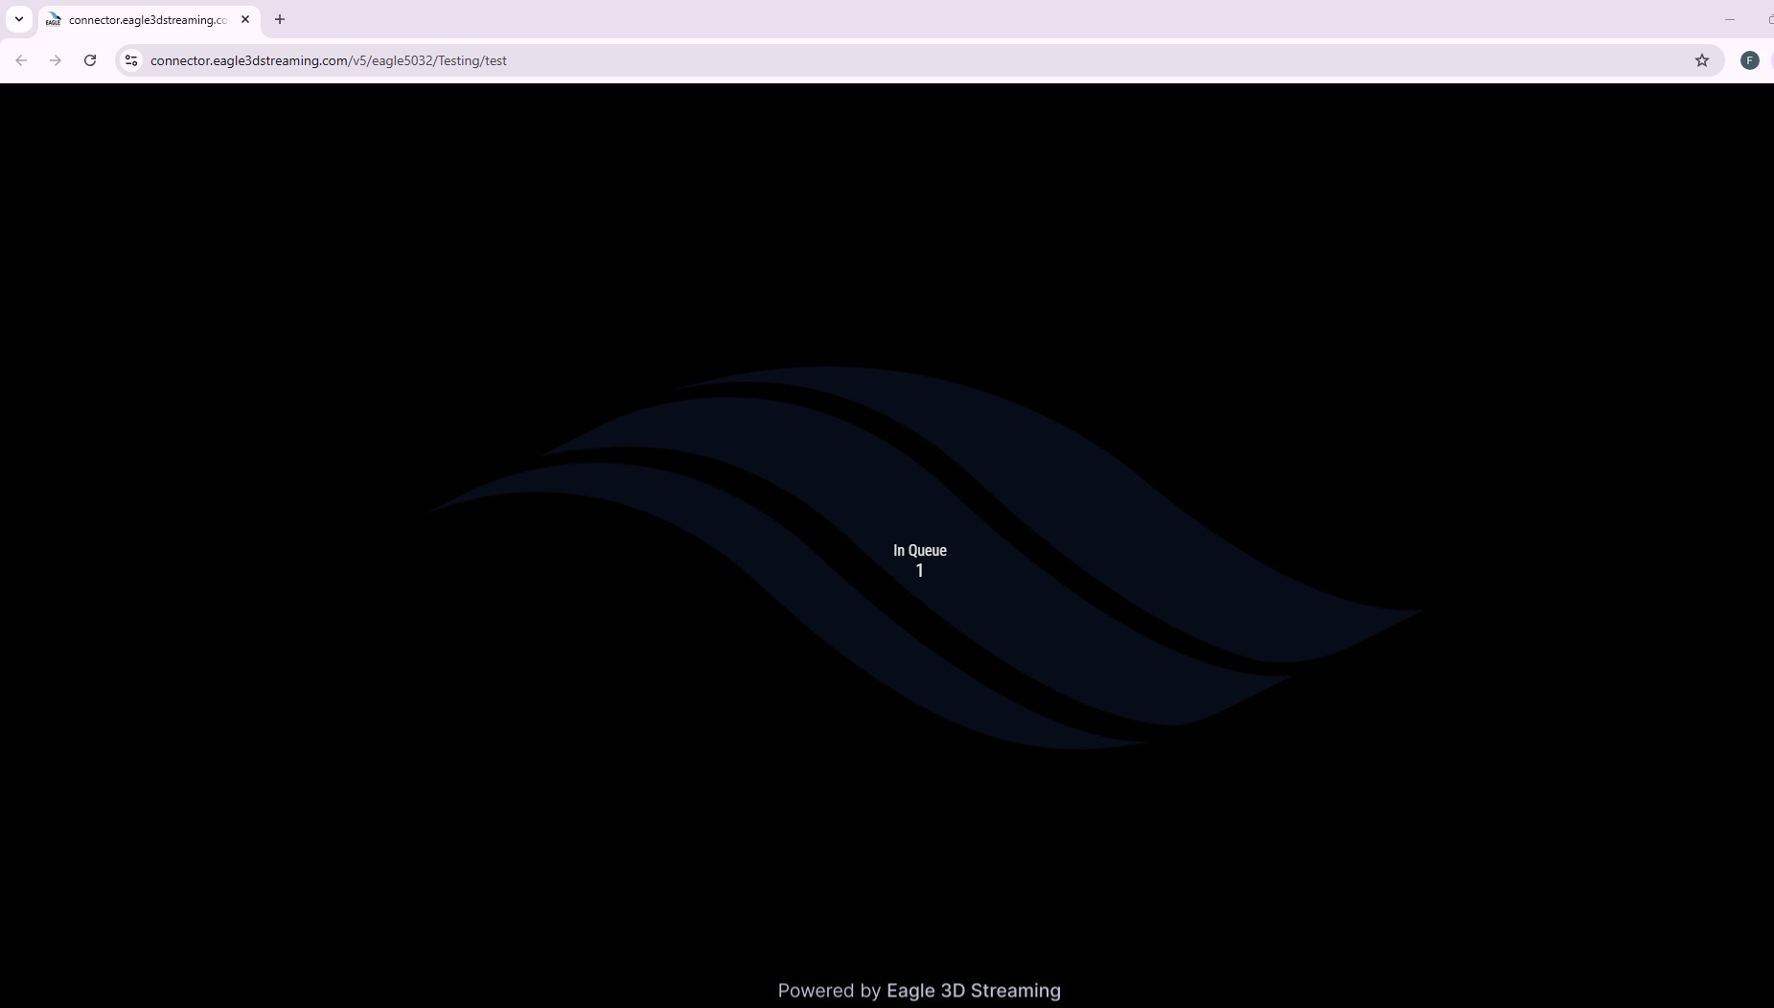Open the profile avatar labeled F

(1750, 59)
